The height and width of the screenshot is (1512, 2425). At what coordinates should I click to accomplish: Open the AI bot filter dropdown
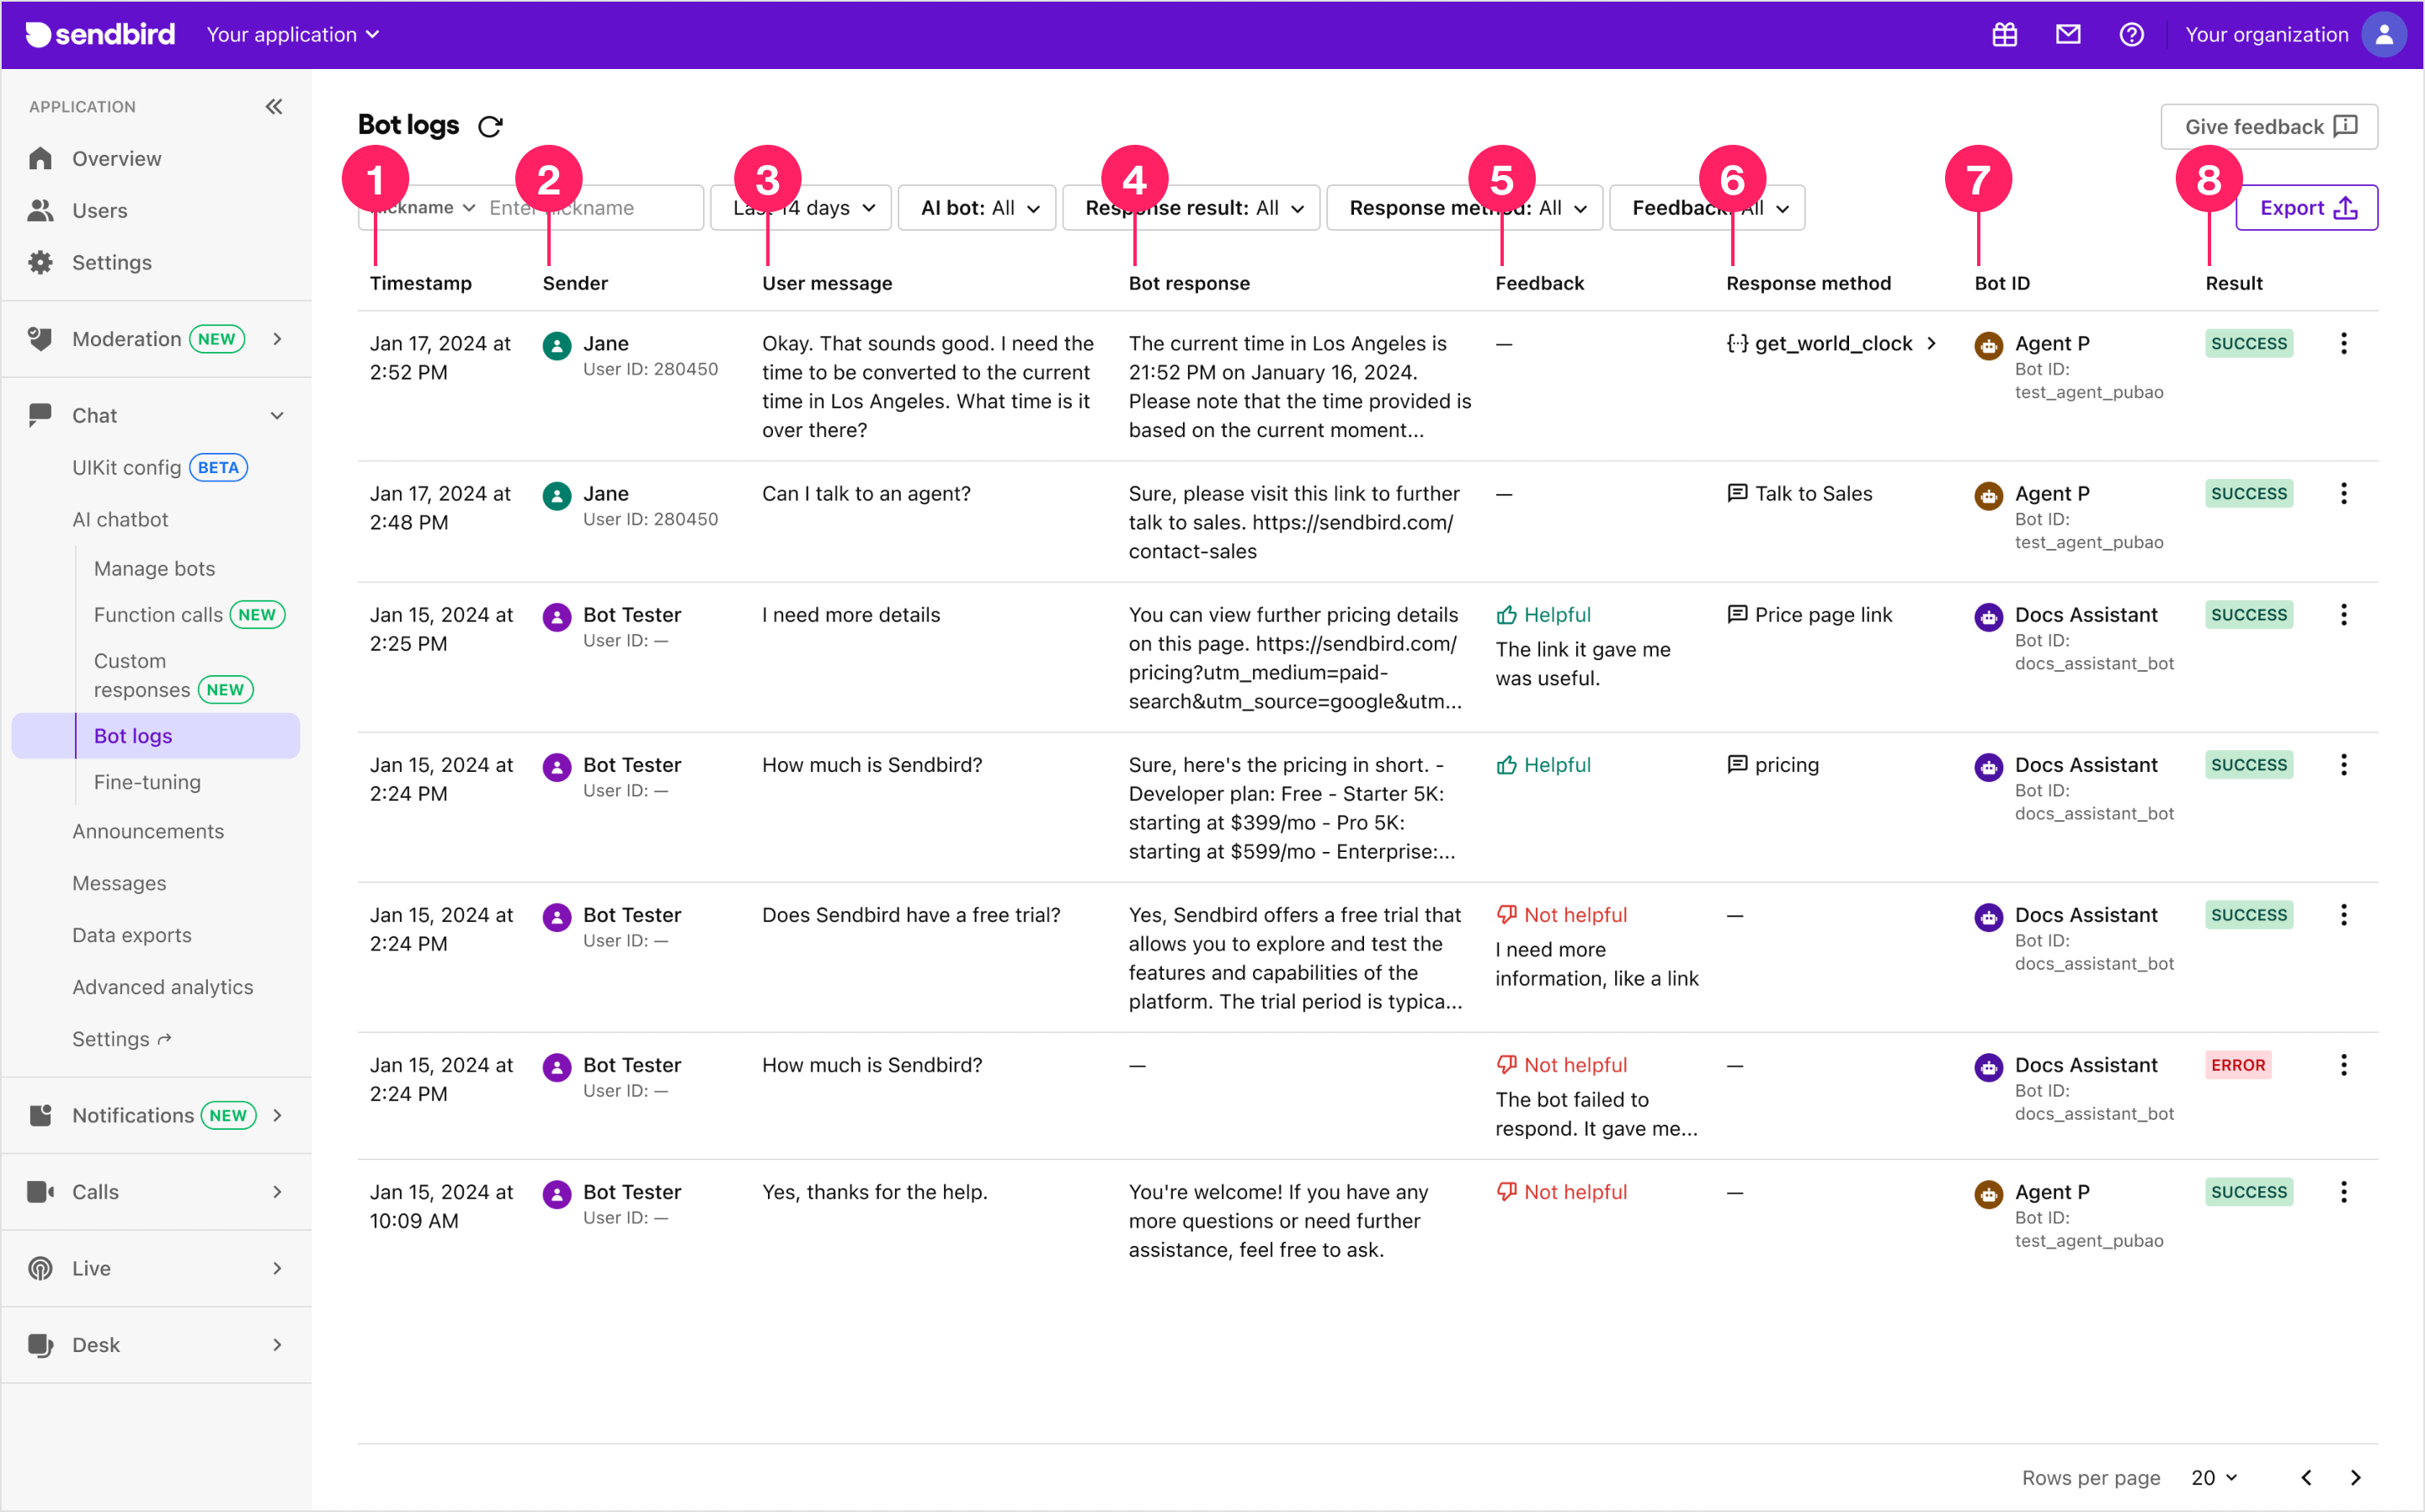pos(977,208)
